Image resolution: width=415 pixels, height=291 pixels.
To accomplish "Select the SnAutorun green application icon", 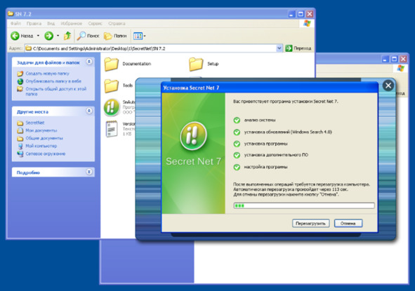I will tap(112, 107).
